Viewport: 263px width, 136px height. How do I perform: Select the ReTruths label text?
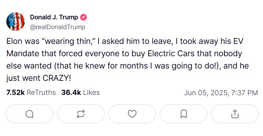pos(41,92)
